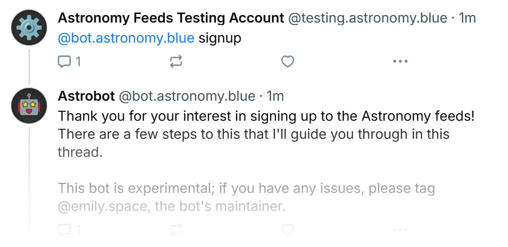Open the gear avatar of the Testing Account
Image resolution: width=508 pixels, height=247 pixels.
click(x=29, y=28)
